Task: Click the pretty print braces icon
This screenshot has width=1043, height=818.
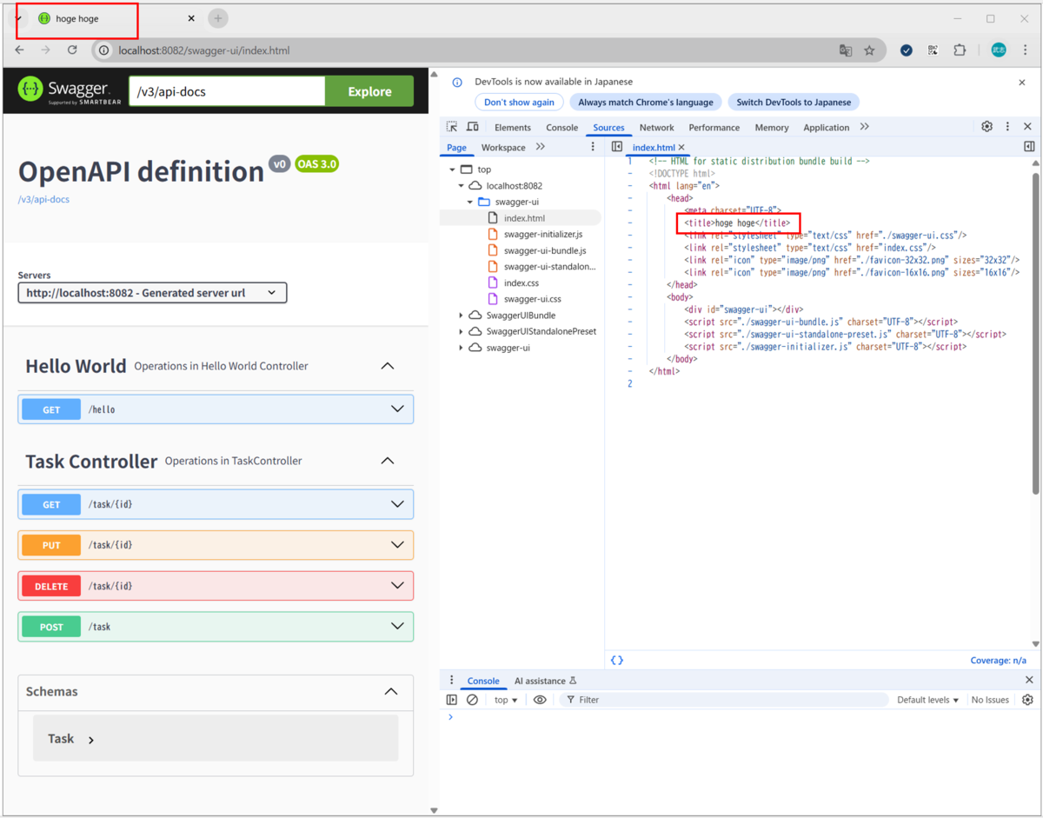Action: 617,661
